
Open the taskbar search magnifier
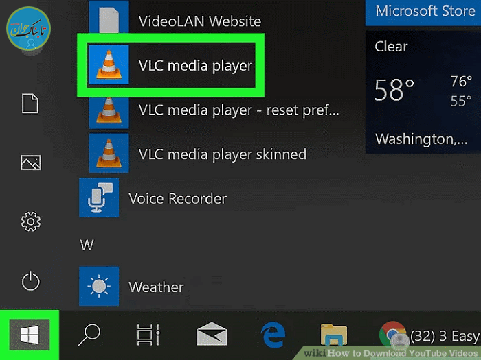[89, 335]
